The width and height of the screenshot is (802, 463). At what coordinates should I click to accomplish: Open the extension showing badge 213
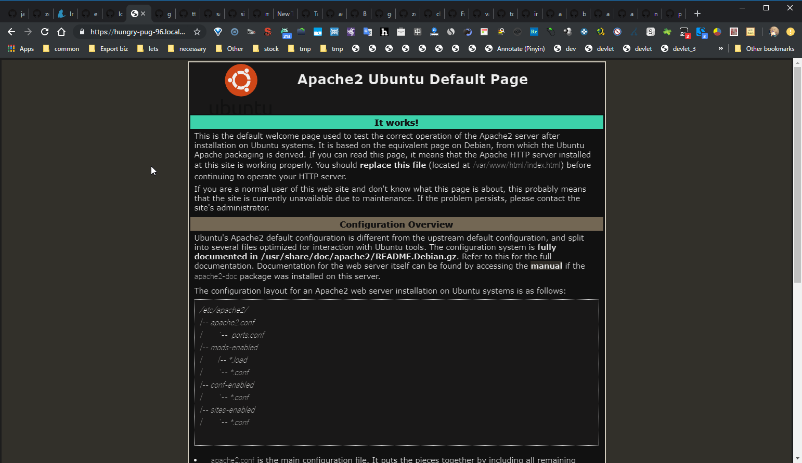click(x=286, y=32)
